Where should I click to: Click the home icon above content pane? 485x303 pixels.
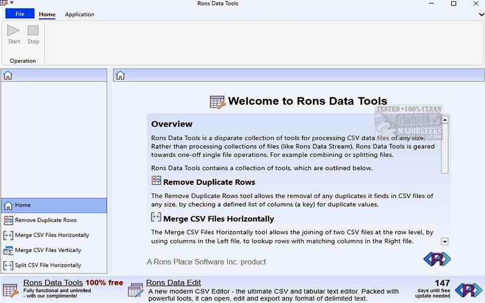pos(120,76)
